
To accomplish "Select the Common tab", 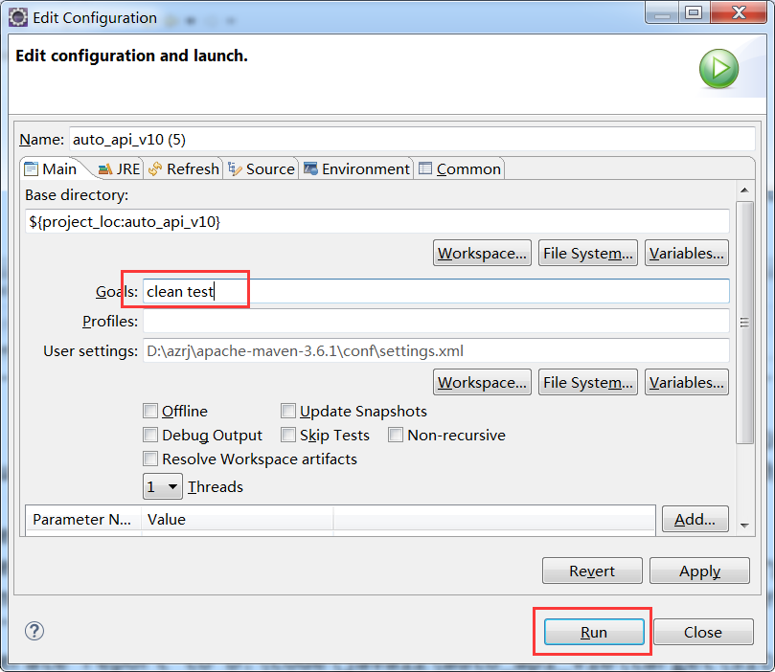I will coord(460,168).
